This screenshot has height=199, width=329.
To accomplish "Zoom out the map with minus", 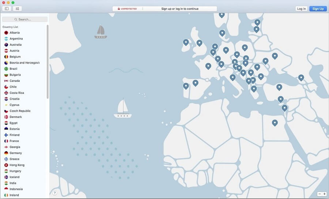I will (x=319, y=194).
